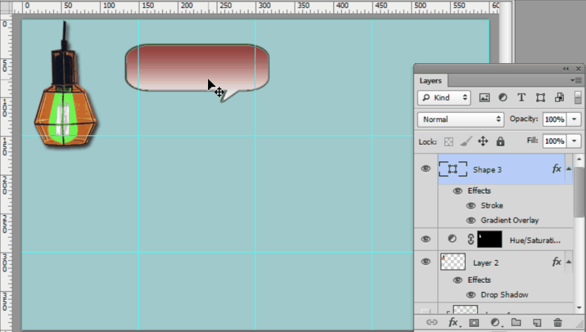Click the Hue/Saturation adjustment icon
The image size is (586, 332).
452,239
